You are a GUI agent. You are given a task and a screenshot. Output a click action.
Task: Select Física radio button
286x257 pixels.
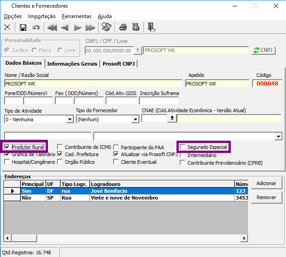coord(34,50)
